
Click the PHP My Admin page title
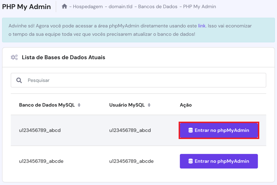[26, 6]
